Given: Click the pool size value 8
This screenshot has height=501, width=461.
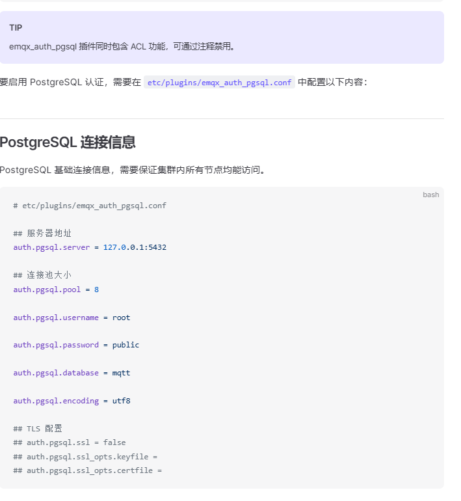Looking at the screenshot, I should tap(96, 290).
